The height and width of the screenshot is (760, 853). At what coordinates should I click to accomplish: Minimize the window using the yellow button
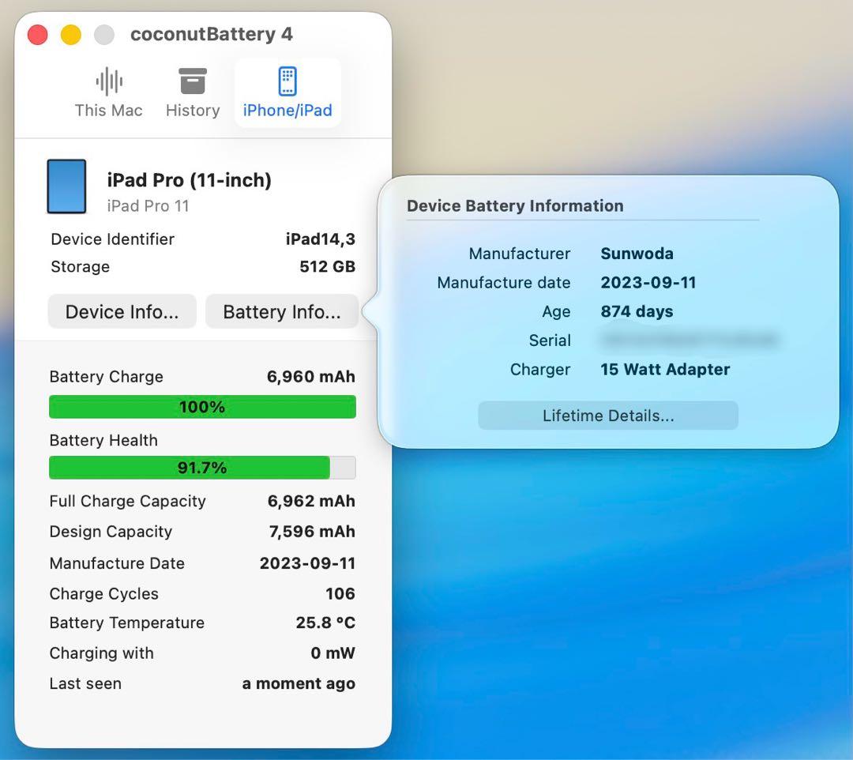[71, 35]
